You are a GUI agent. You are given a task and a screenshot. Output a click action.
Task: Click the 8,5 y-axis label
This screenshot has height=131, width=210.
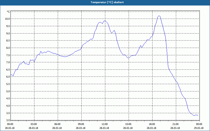pos(8,41)
